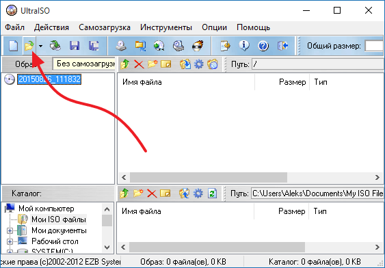Screen dimensions: 385x268
Task: Click the image pane horizontal scrollbar thumb
Action: pyautogui.click(x=209, y=177)
